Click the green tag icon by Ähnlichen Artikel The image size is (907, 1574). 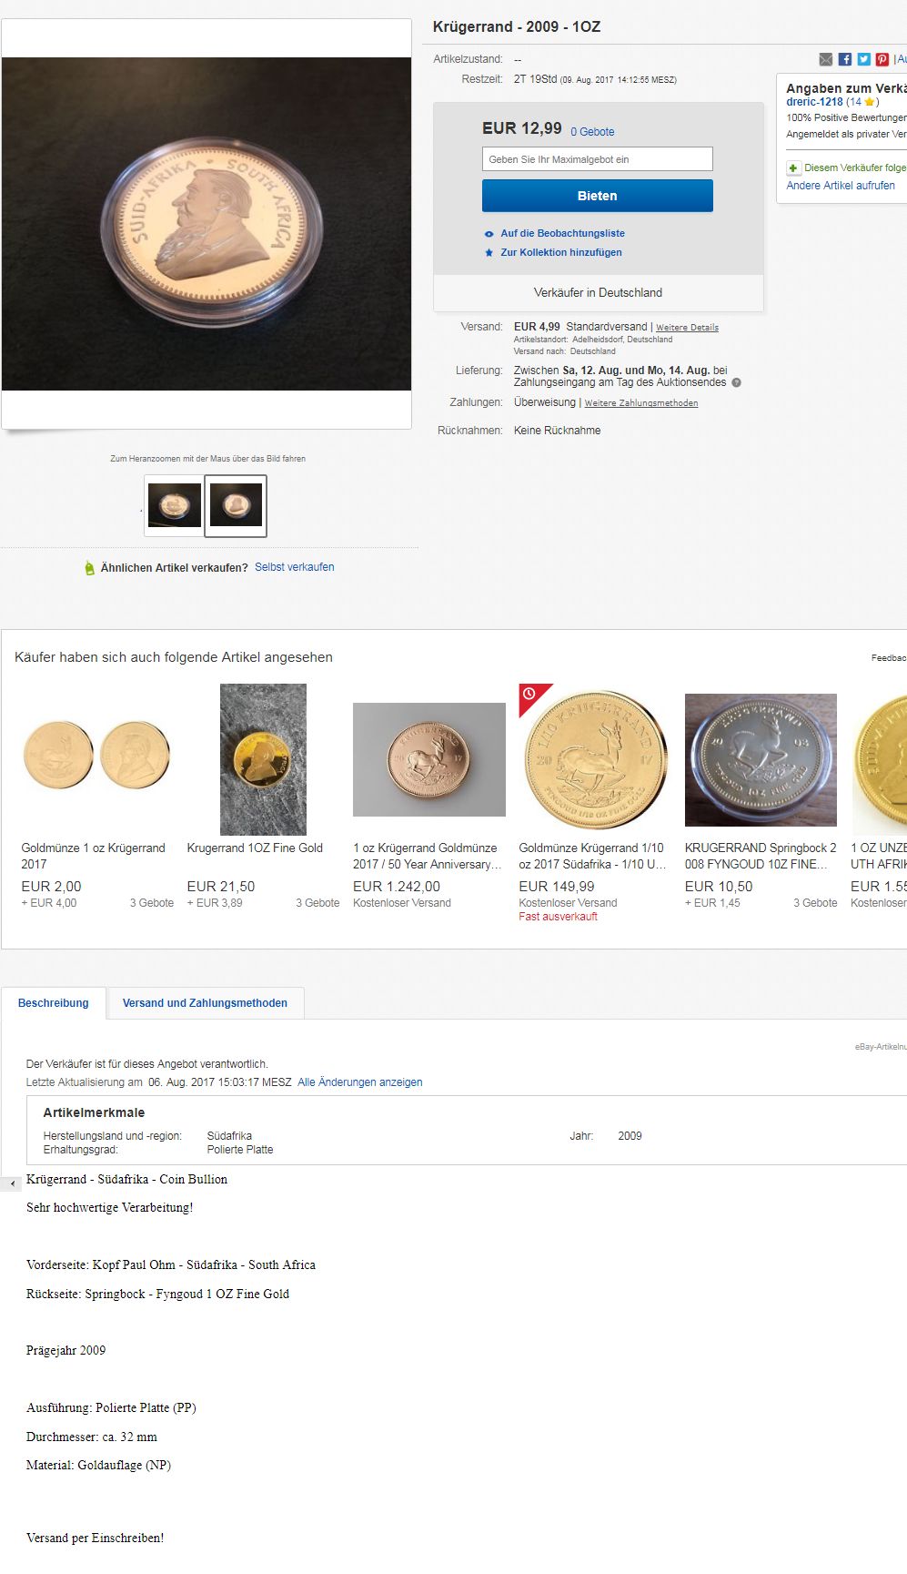(x=89, y=568)
